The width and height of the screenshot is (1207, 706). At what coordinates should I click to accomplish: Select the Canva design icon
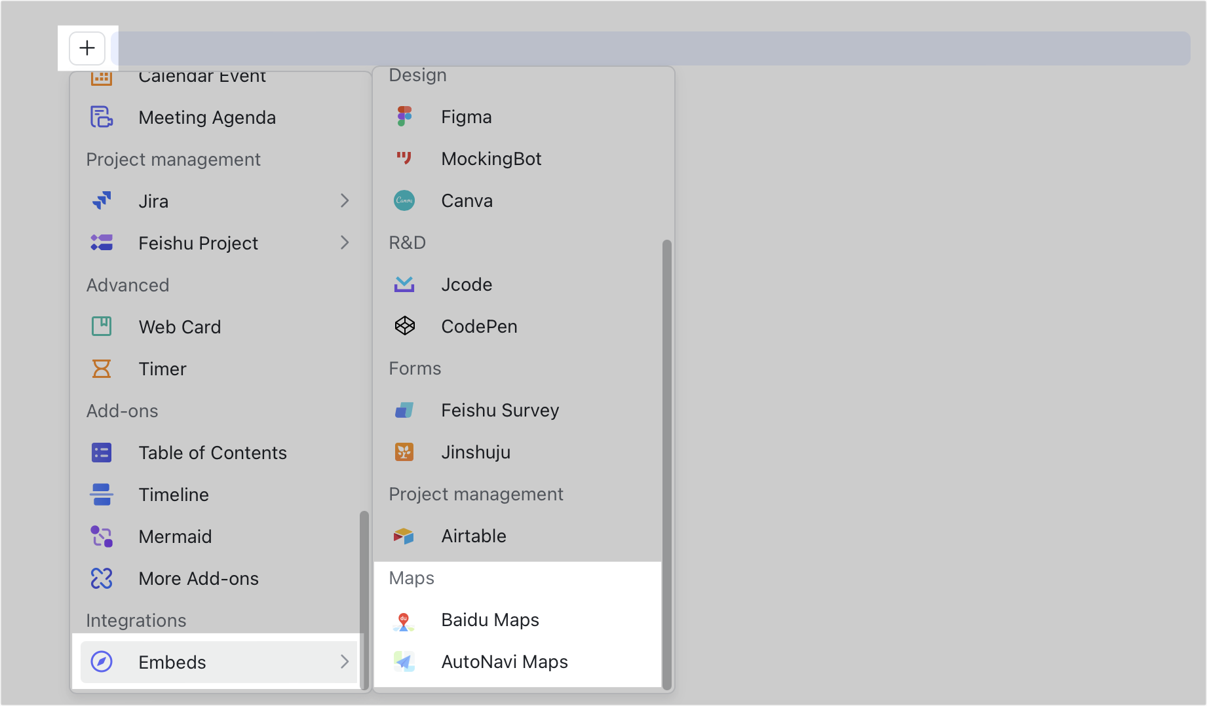click(404, 200)
